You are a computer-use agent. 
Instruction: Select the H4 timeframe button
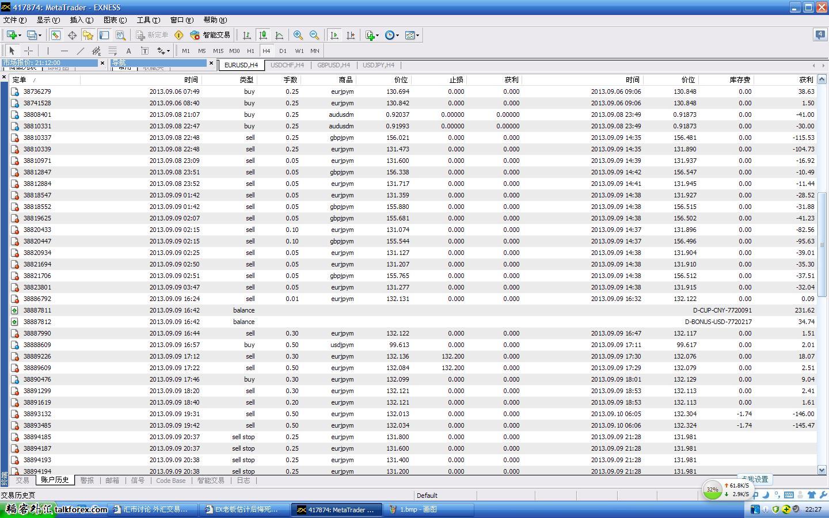[267, 51]
